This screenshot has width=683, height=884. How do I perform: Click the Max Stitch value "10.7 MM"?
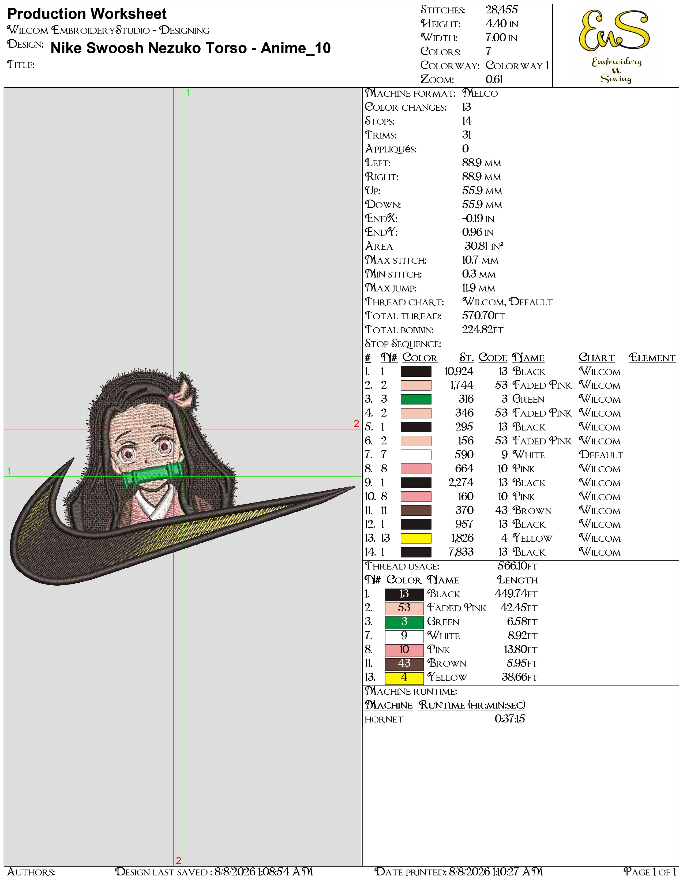[480, 260]
